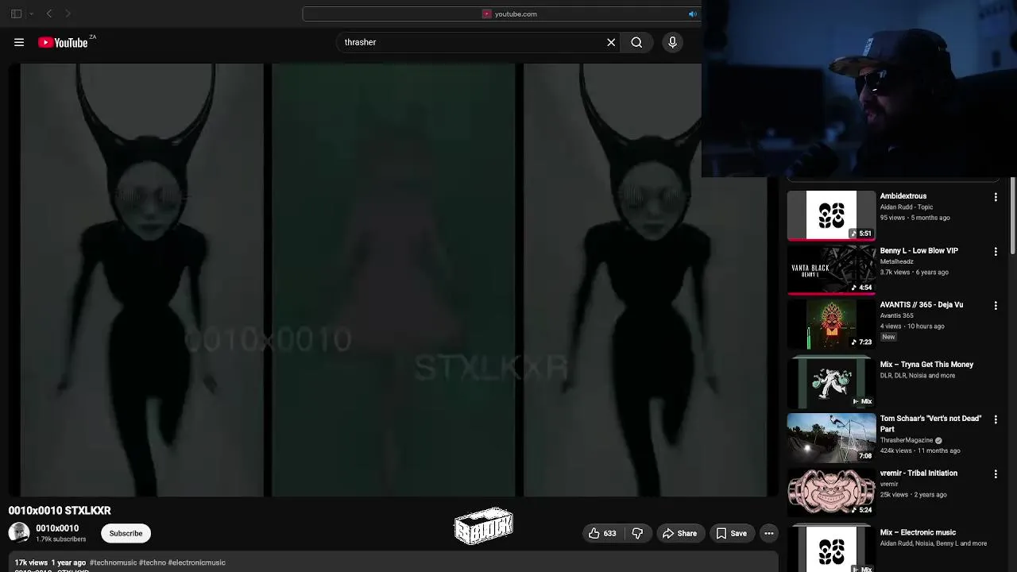Share the 0010x0010 STXLKXR video
This screenshot has width=1017, height=572.
(x=679, y=534)
